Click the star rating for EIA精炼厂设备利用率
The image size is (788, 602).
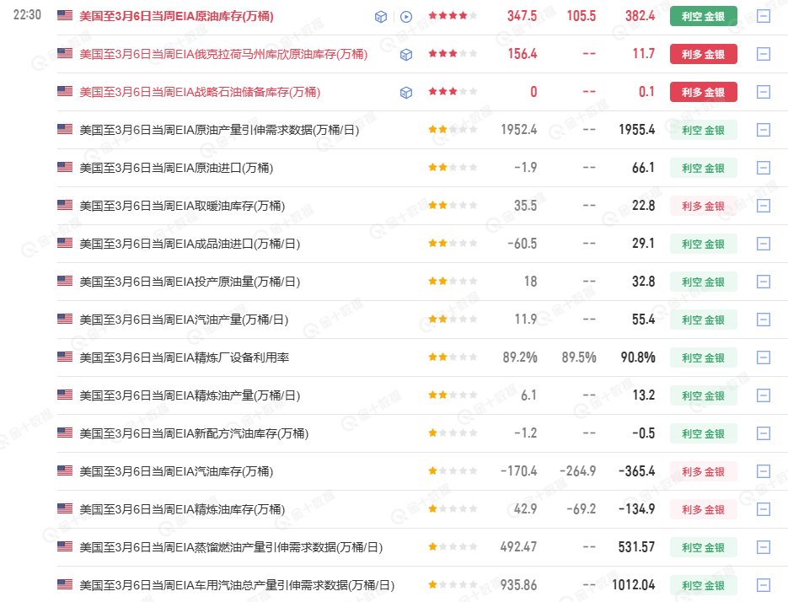pos(453,357)
